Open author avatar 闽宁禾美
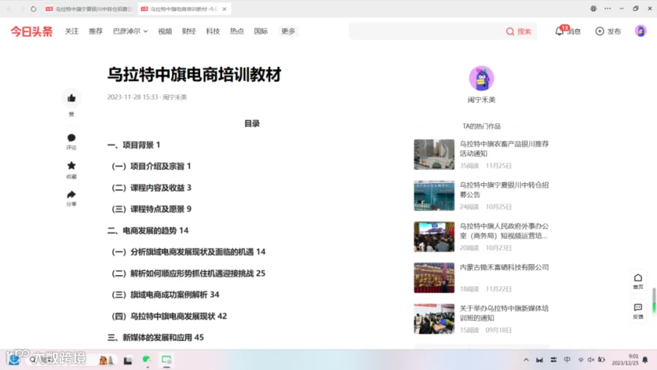Screen dimensions: 657x370 (x=482, y=78)
